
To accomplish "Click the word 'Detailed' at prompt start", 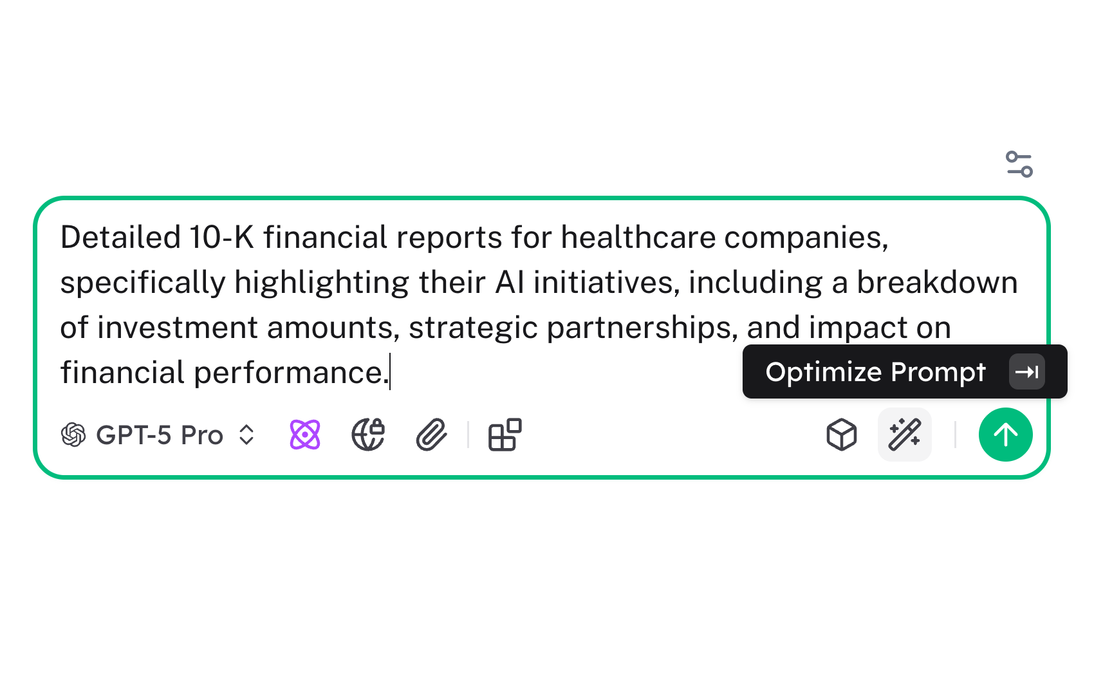I will 120,238.
